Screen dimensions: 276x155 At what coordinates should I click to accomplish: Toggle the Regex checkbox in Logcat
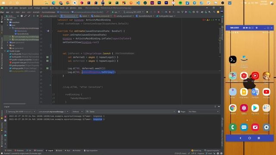click(x=179, y=112)
